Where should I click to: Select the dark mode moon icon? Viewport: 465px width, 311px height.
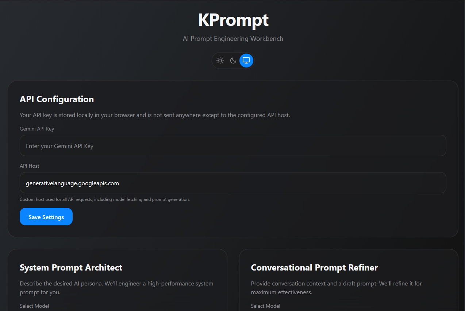click(x=233, y=61)
